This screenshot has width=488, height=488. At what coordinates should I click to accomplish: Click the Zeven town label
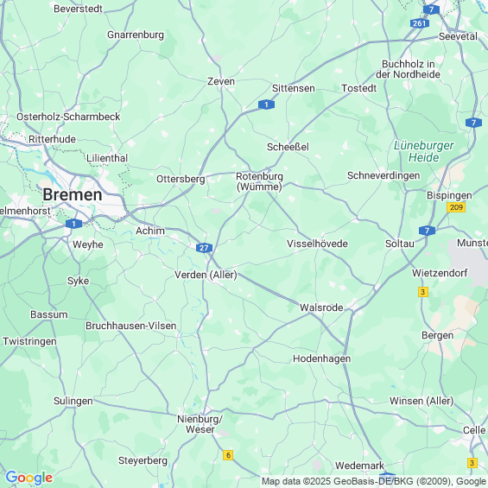tap(221, 81)
